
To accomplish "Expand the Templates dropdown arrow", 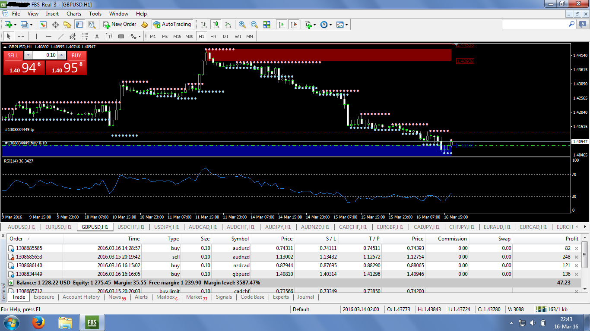I will coord(346,25).
